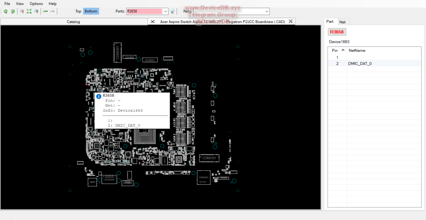Click component J3603 on the board
This screenshot has width=426, height=220.
tap(92, 182)
